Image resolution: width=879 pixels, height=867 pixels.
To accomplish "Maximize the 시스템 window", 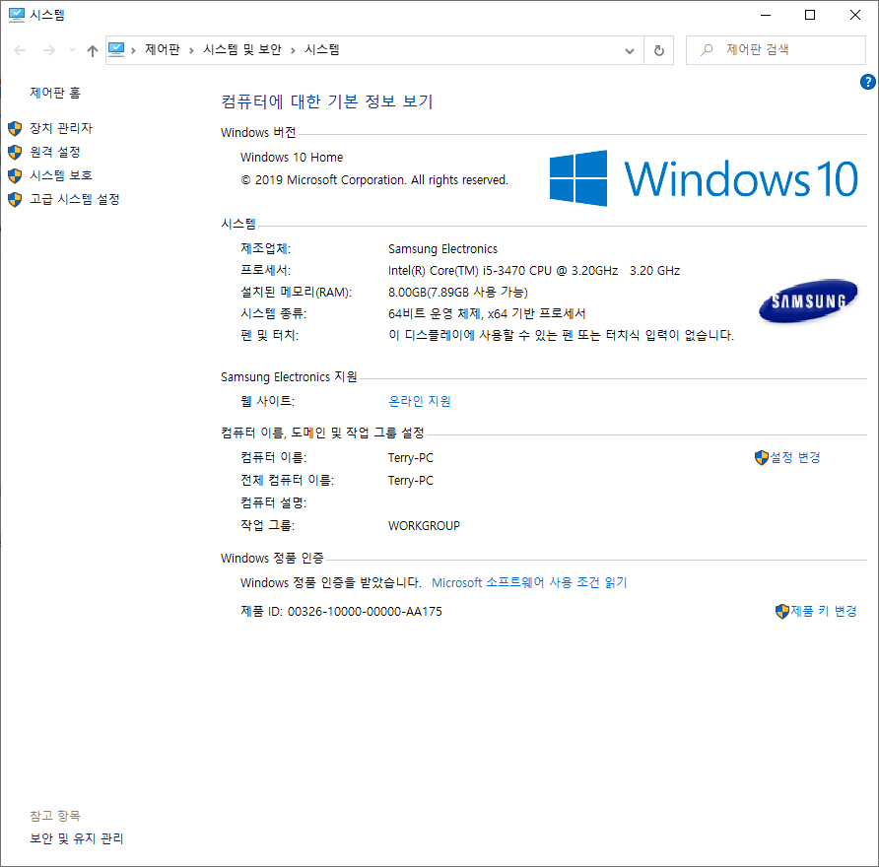I will [x=810, y=15].
